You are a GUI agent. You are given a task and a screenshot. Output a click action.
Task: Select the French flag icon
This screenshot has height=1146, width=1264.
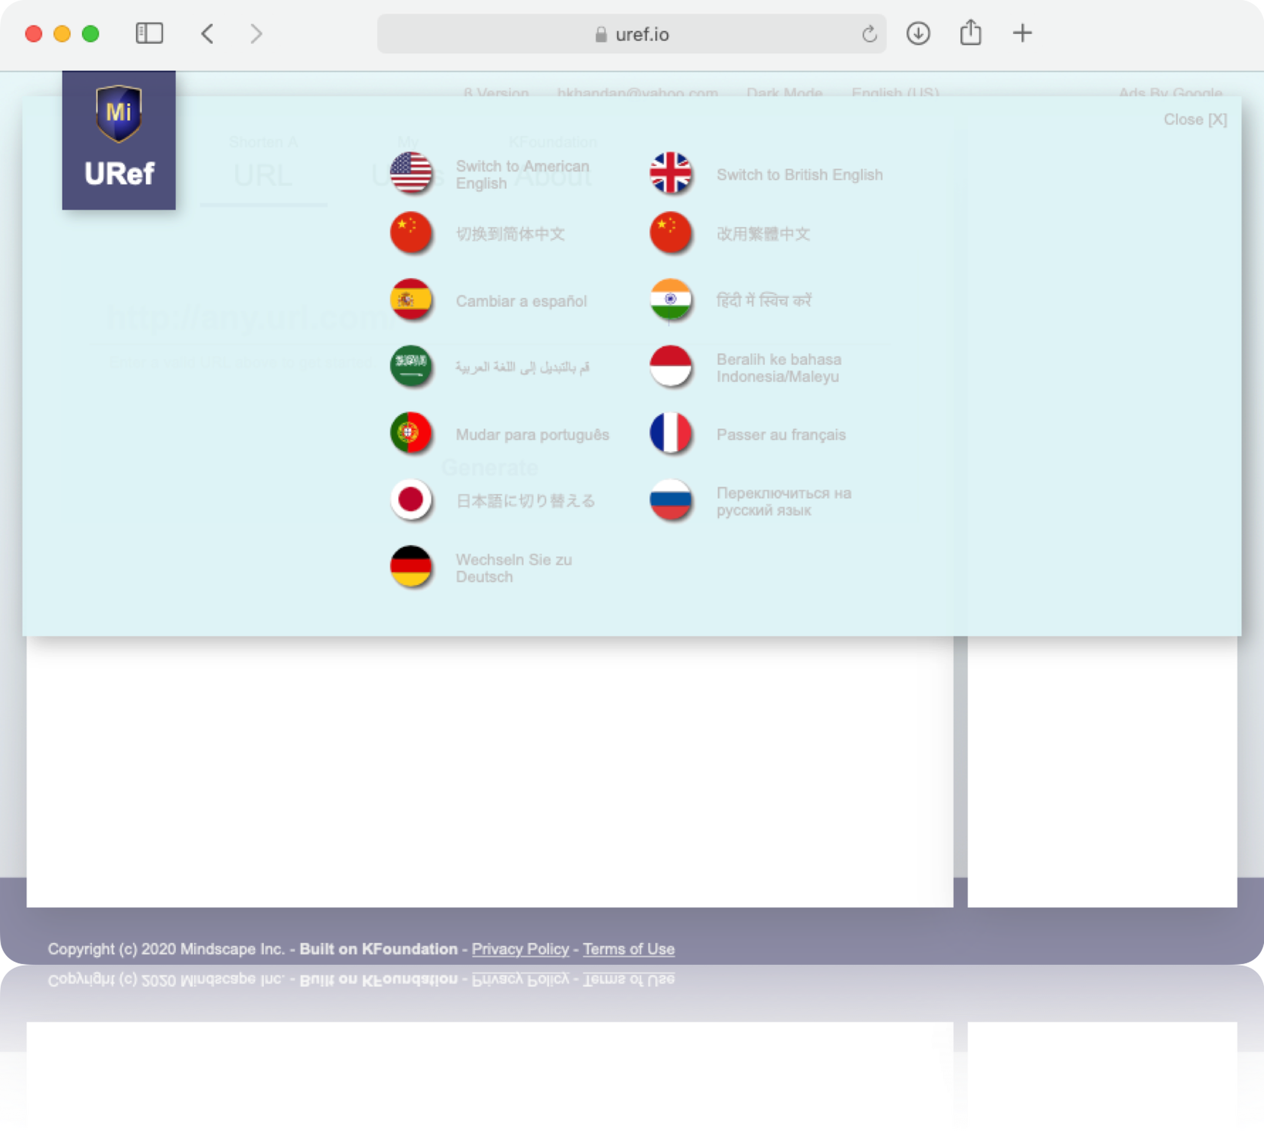pos(670,433)
